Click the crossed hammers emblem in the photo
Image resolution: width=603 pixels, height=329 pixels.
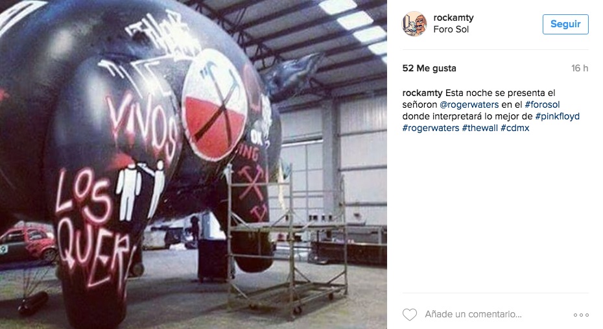pos(215,104)
